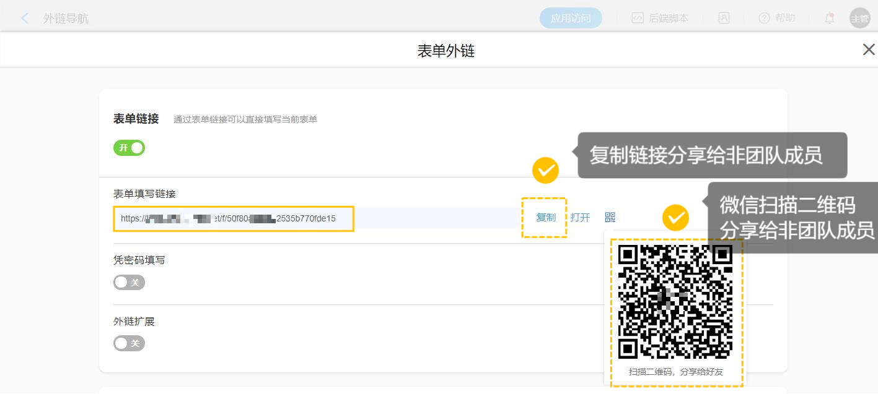Click the 主管 user avatar
The image size is (878, 394).
[859, 19]
